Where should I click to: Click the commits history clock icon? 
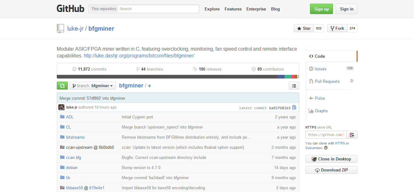pos(74,69)
